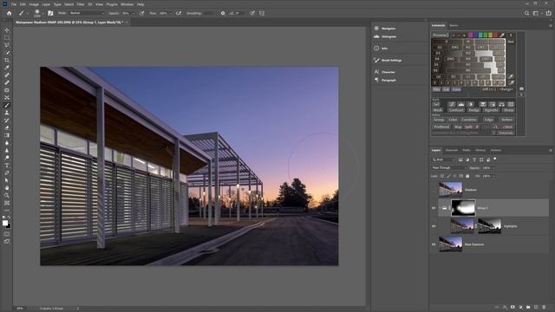The image size is (555, 312).
Task: Select the Highlights layer mask thumbnail
Action: (489, 226)
